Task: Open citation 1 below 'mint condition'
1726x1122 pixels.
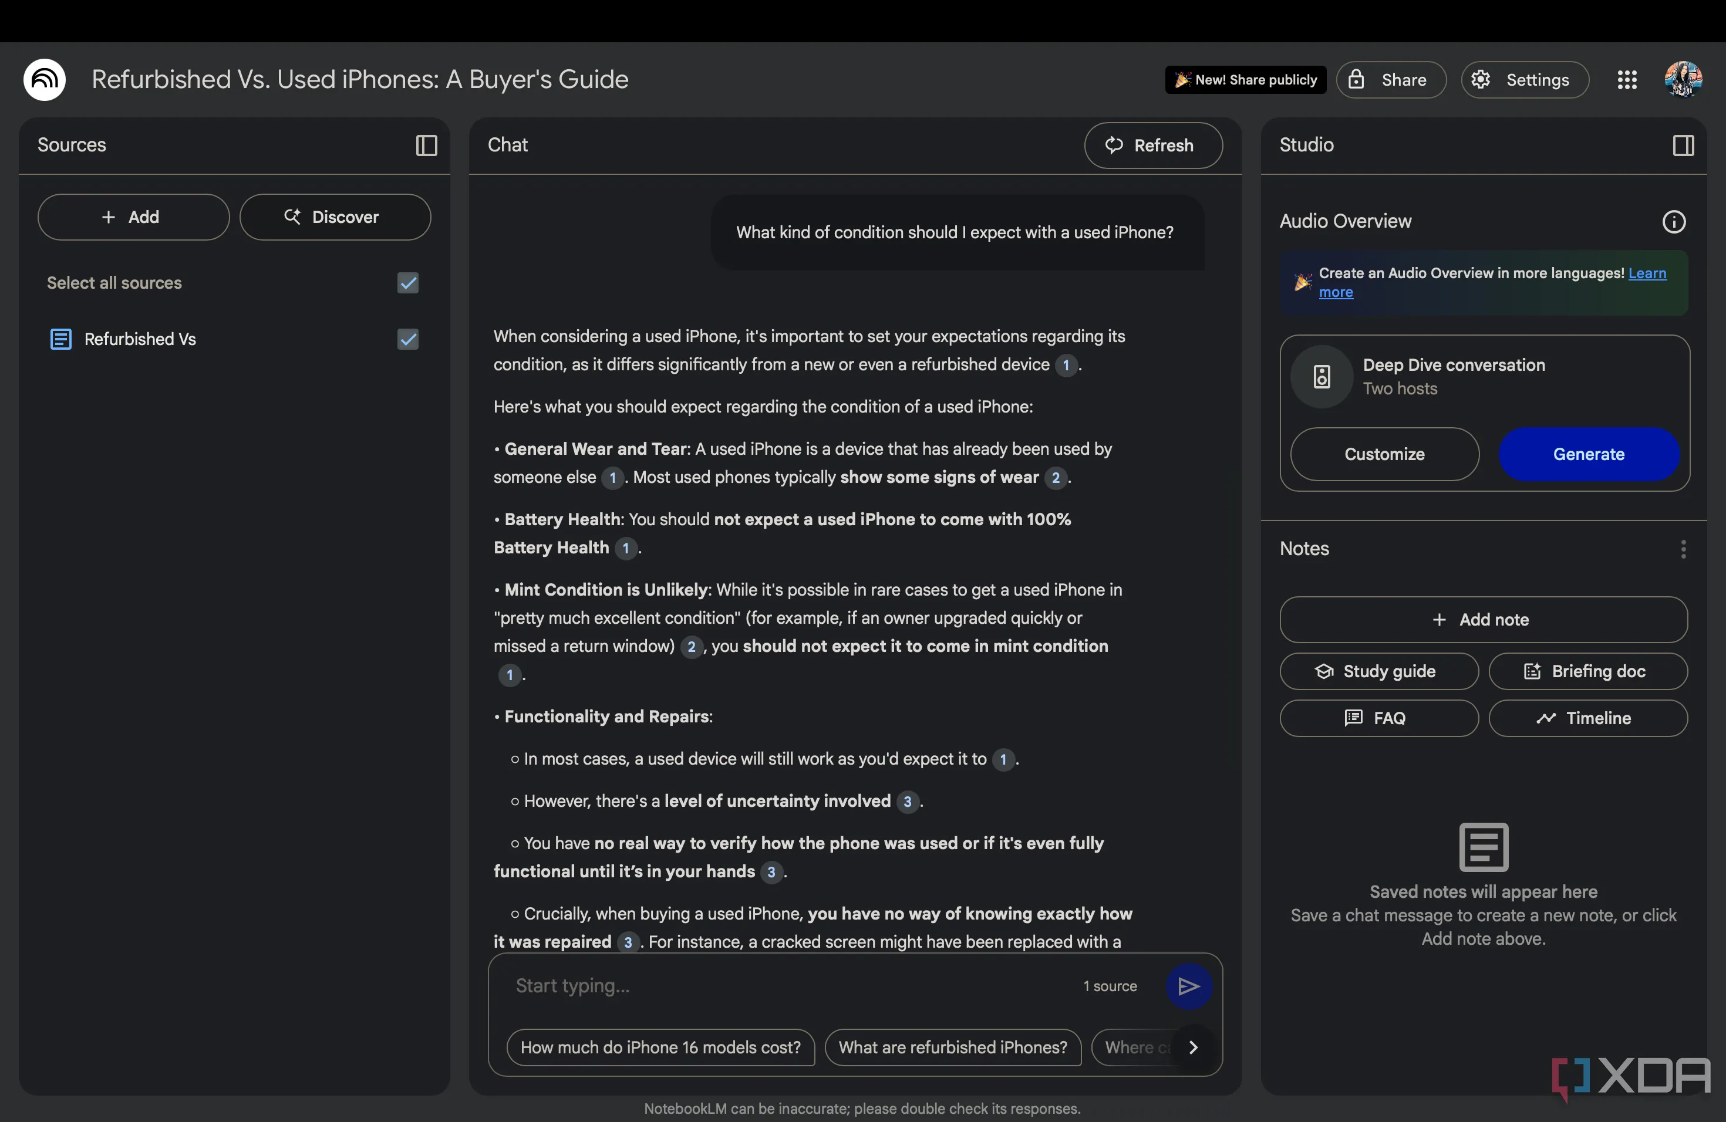Action: 509,675
